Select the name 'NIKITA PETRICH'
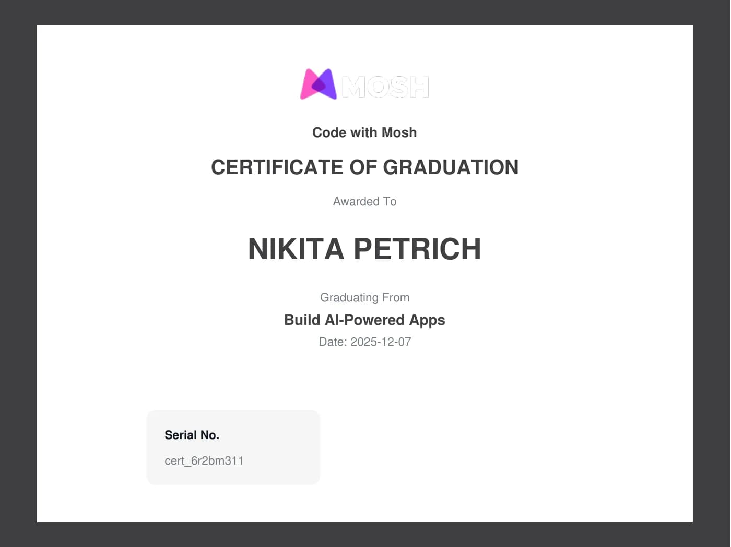Image resolution: width=731 pixels, height=547 pixels. [364, 249]
